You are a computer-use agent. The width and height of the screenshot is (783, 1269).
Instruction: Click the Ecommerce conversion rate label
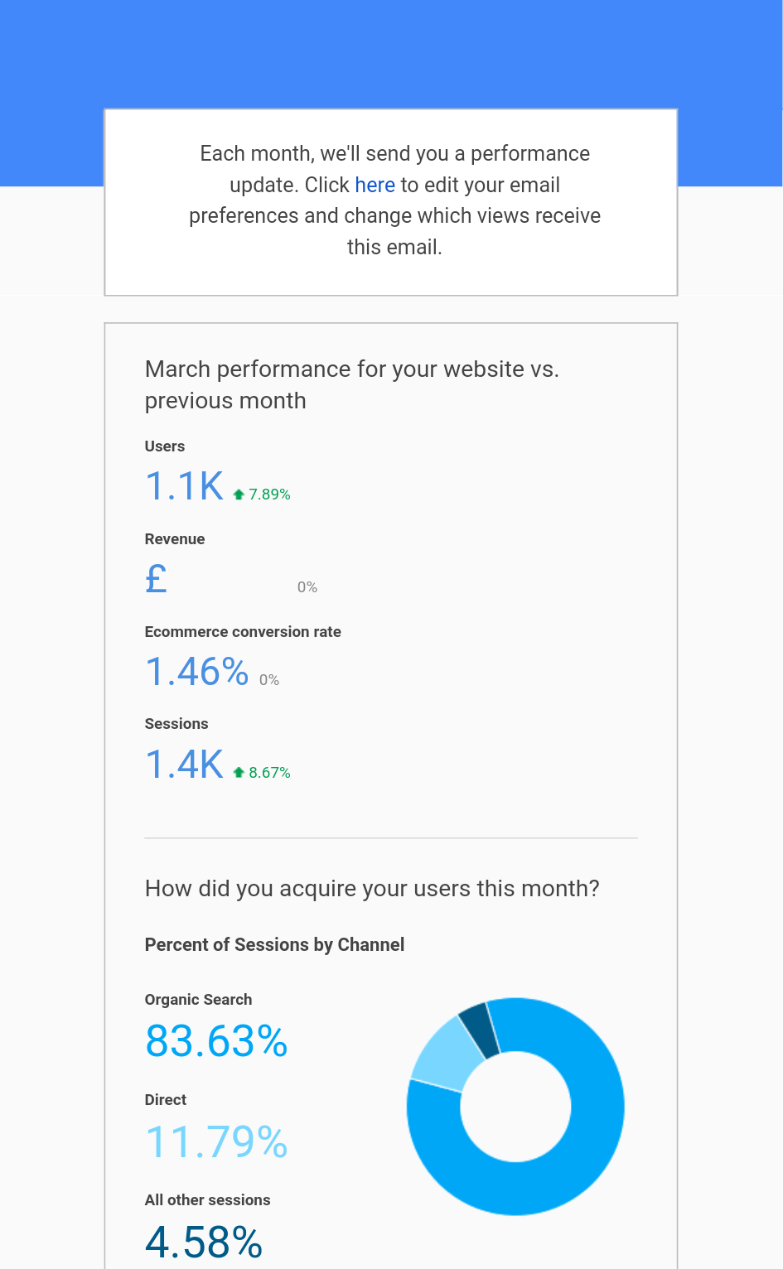point(243,632)
